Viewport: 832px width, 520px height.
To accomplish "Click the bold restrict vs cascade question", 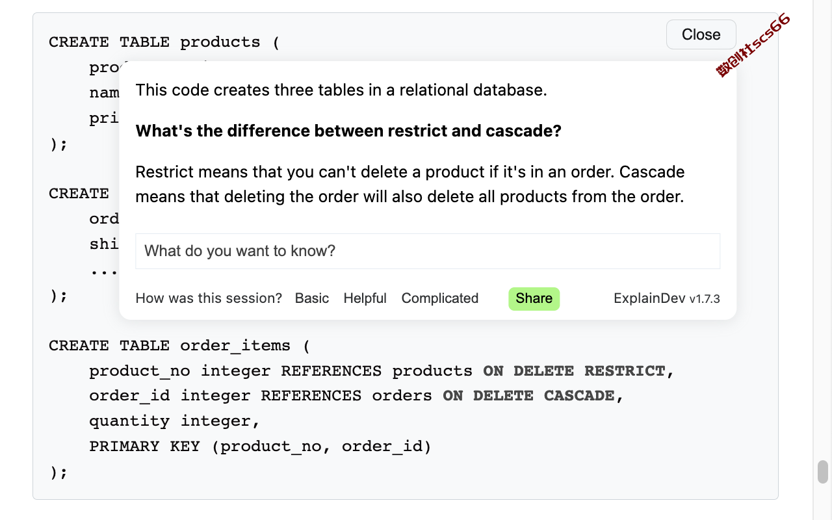I will click(348, 131).
